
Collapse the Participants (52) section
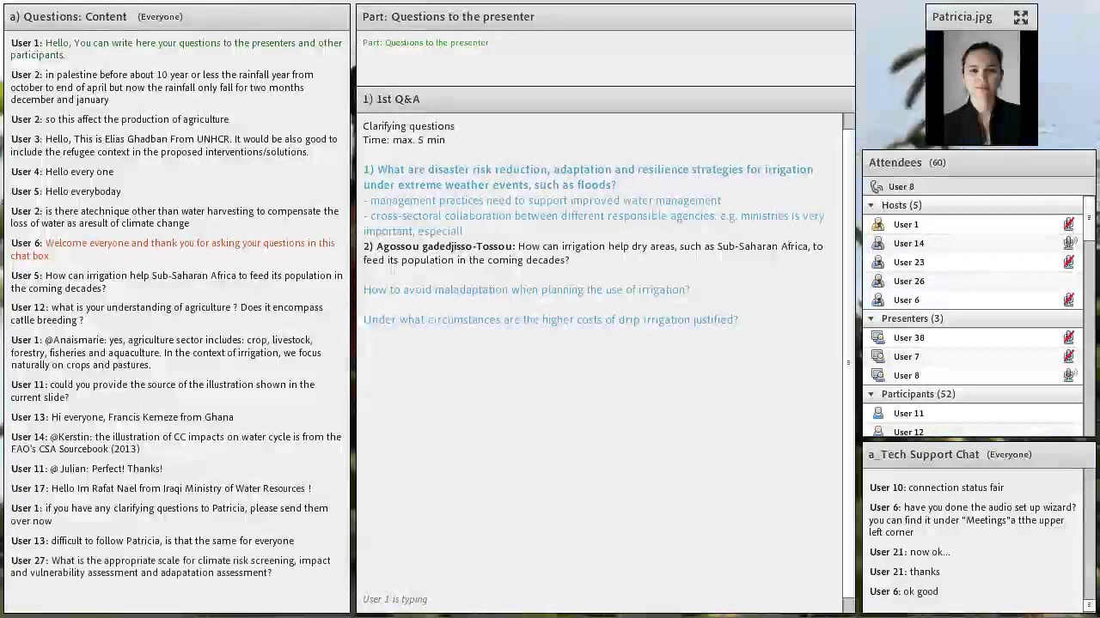coord(871,394)
